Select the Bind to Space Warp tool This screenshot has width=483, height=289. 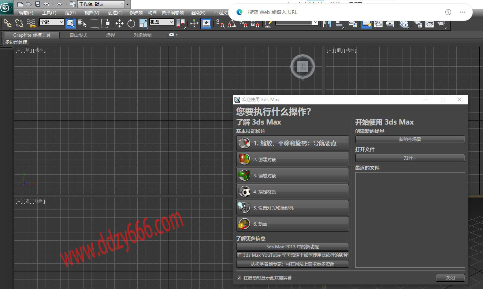click(x=31, y=23)
